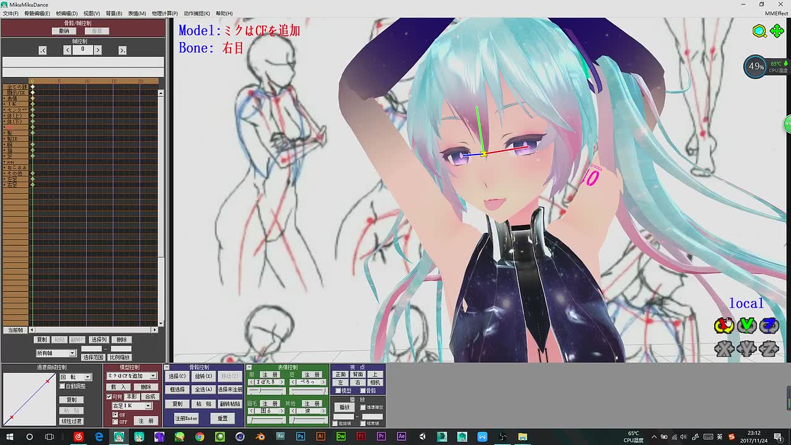The width and height of the screenshot is (791, 445).
Task: Click the 选择列 button
Action: pyautogui.click(x=99, y=339)
